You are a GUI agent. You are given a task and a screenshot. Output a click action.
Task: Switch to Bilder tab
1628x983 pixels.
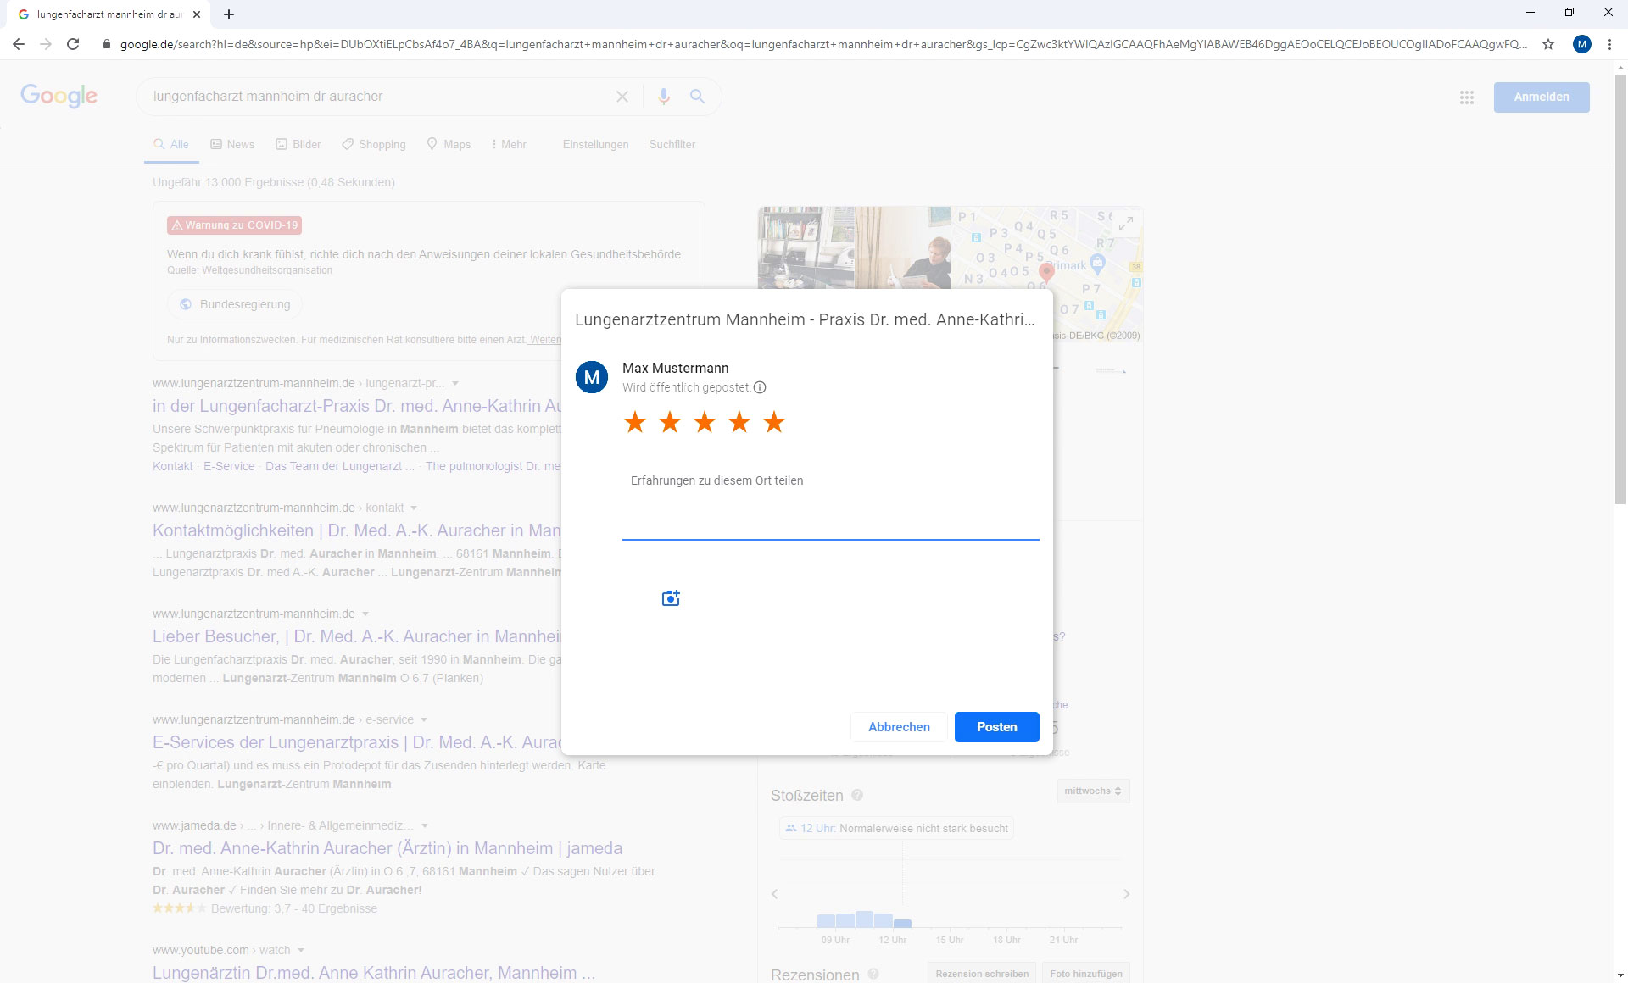(x=298, y=145)
